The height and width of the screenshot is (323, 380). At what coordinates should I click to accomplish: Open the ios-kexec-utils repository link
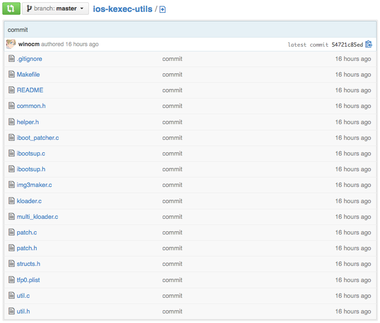(x=123, y=9)
